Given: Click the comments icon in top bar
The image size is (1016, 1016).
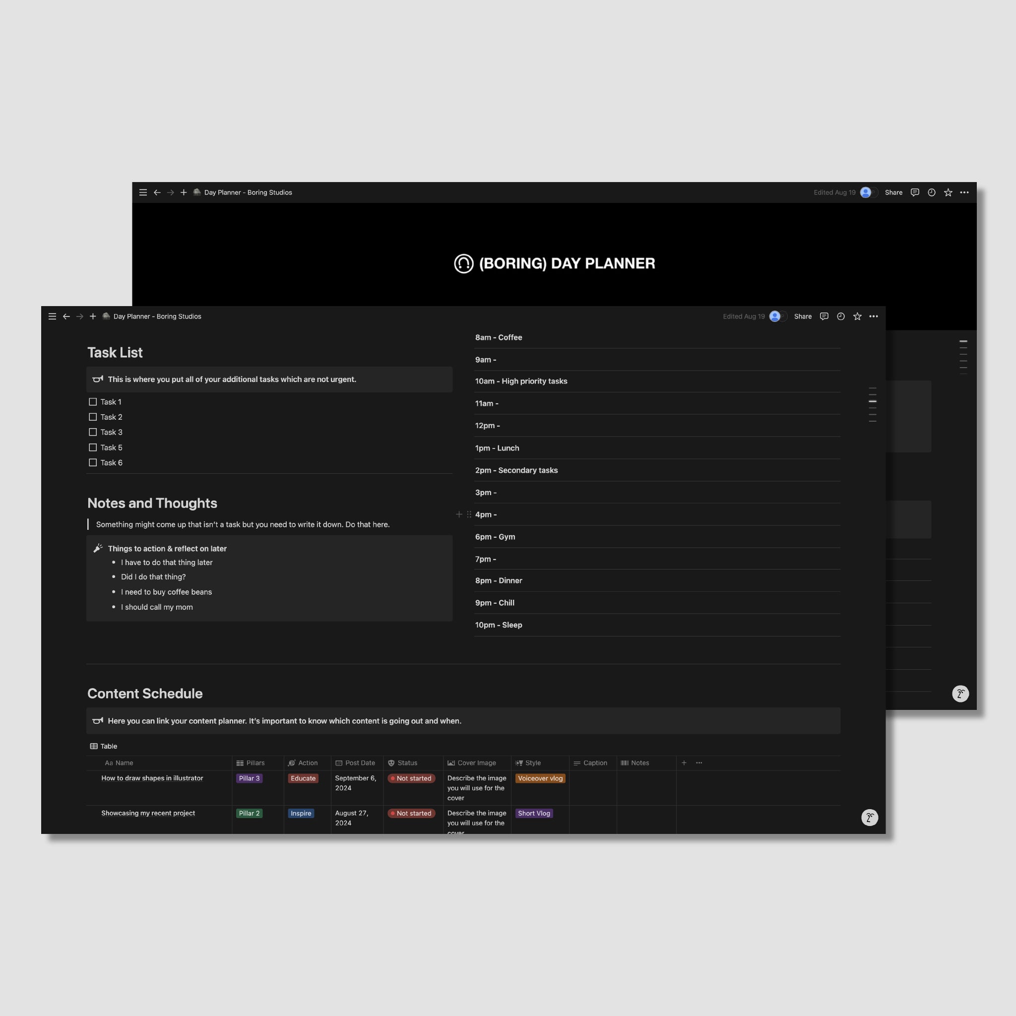Looking at the screenshot, I should pos(824,316).
